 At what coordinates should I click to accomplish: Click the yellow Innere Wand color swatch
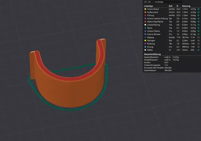click(145, 9)
